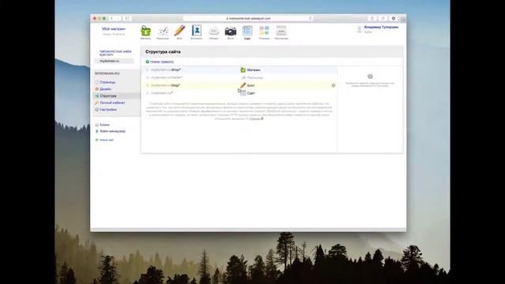Viewport: 505px width, 284px height.
Task: Click Магазин app label in the rules list
Action: 254,70
